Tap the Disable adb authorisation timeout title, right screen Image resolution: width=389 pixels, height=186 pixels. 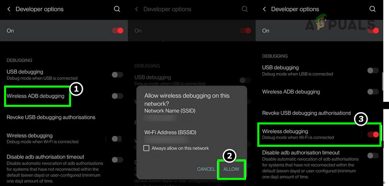(301, 153)
